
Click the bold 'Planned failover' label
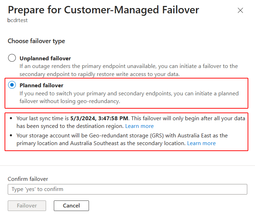click(x=42, y=85)
